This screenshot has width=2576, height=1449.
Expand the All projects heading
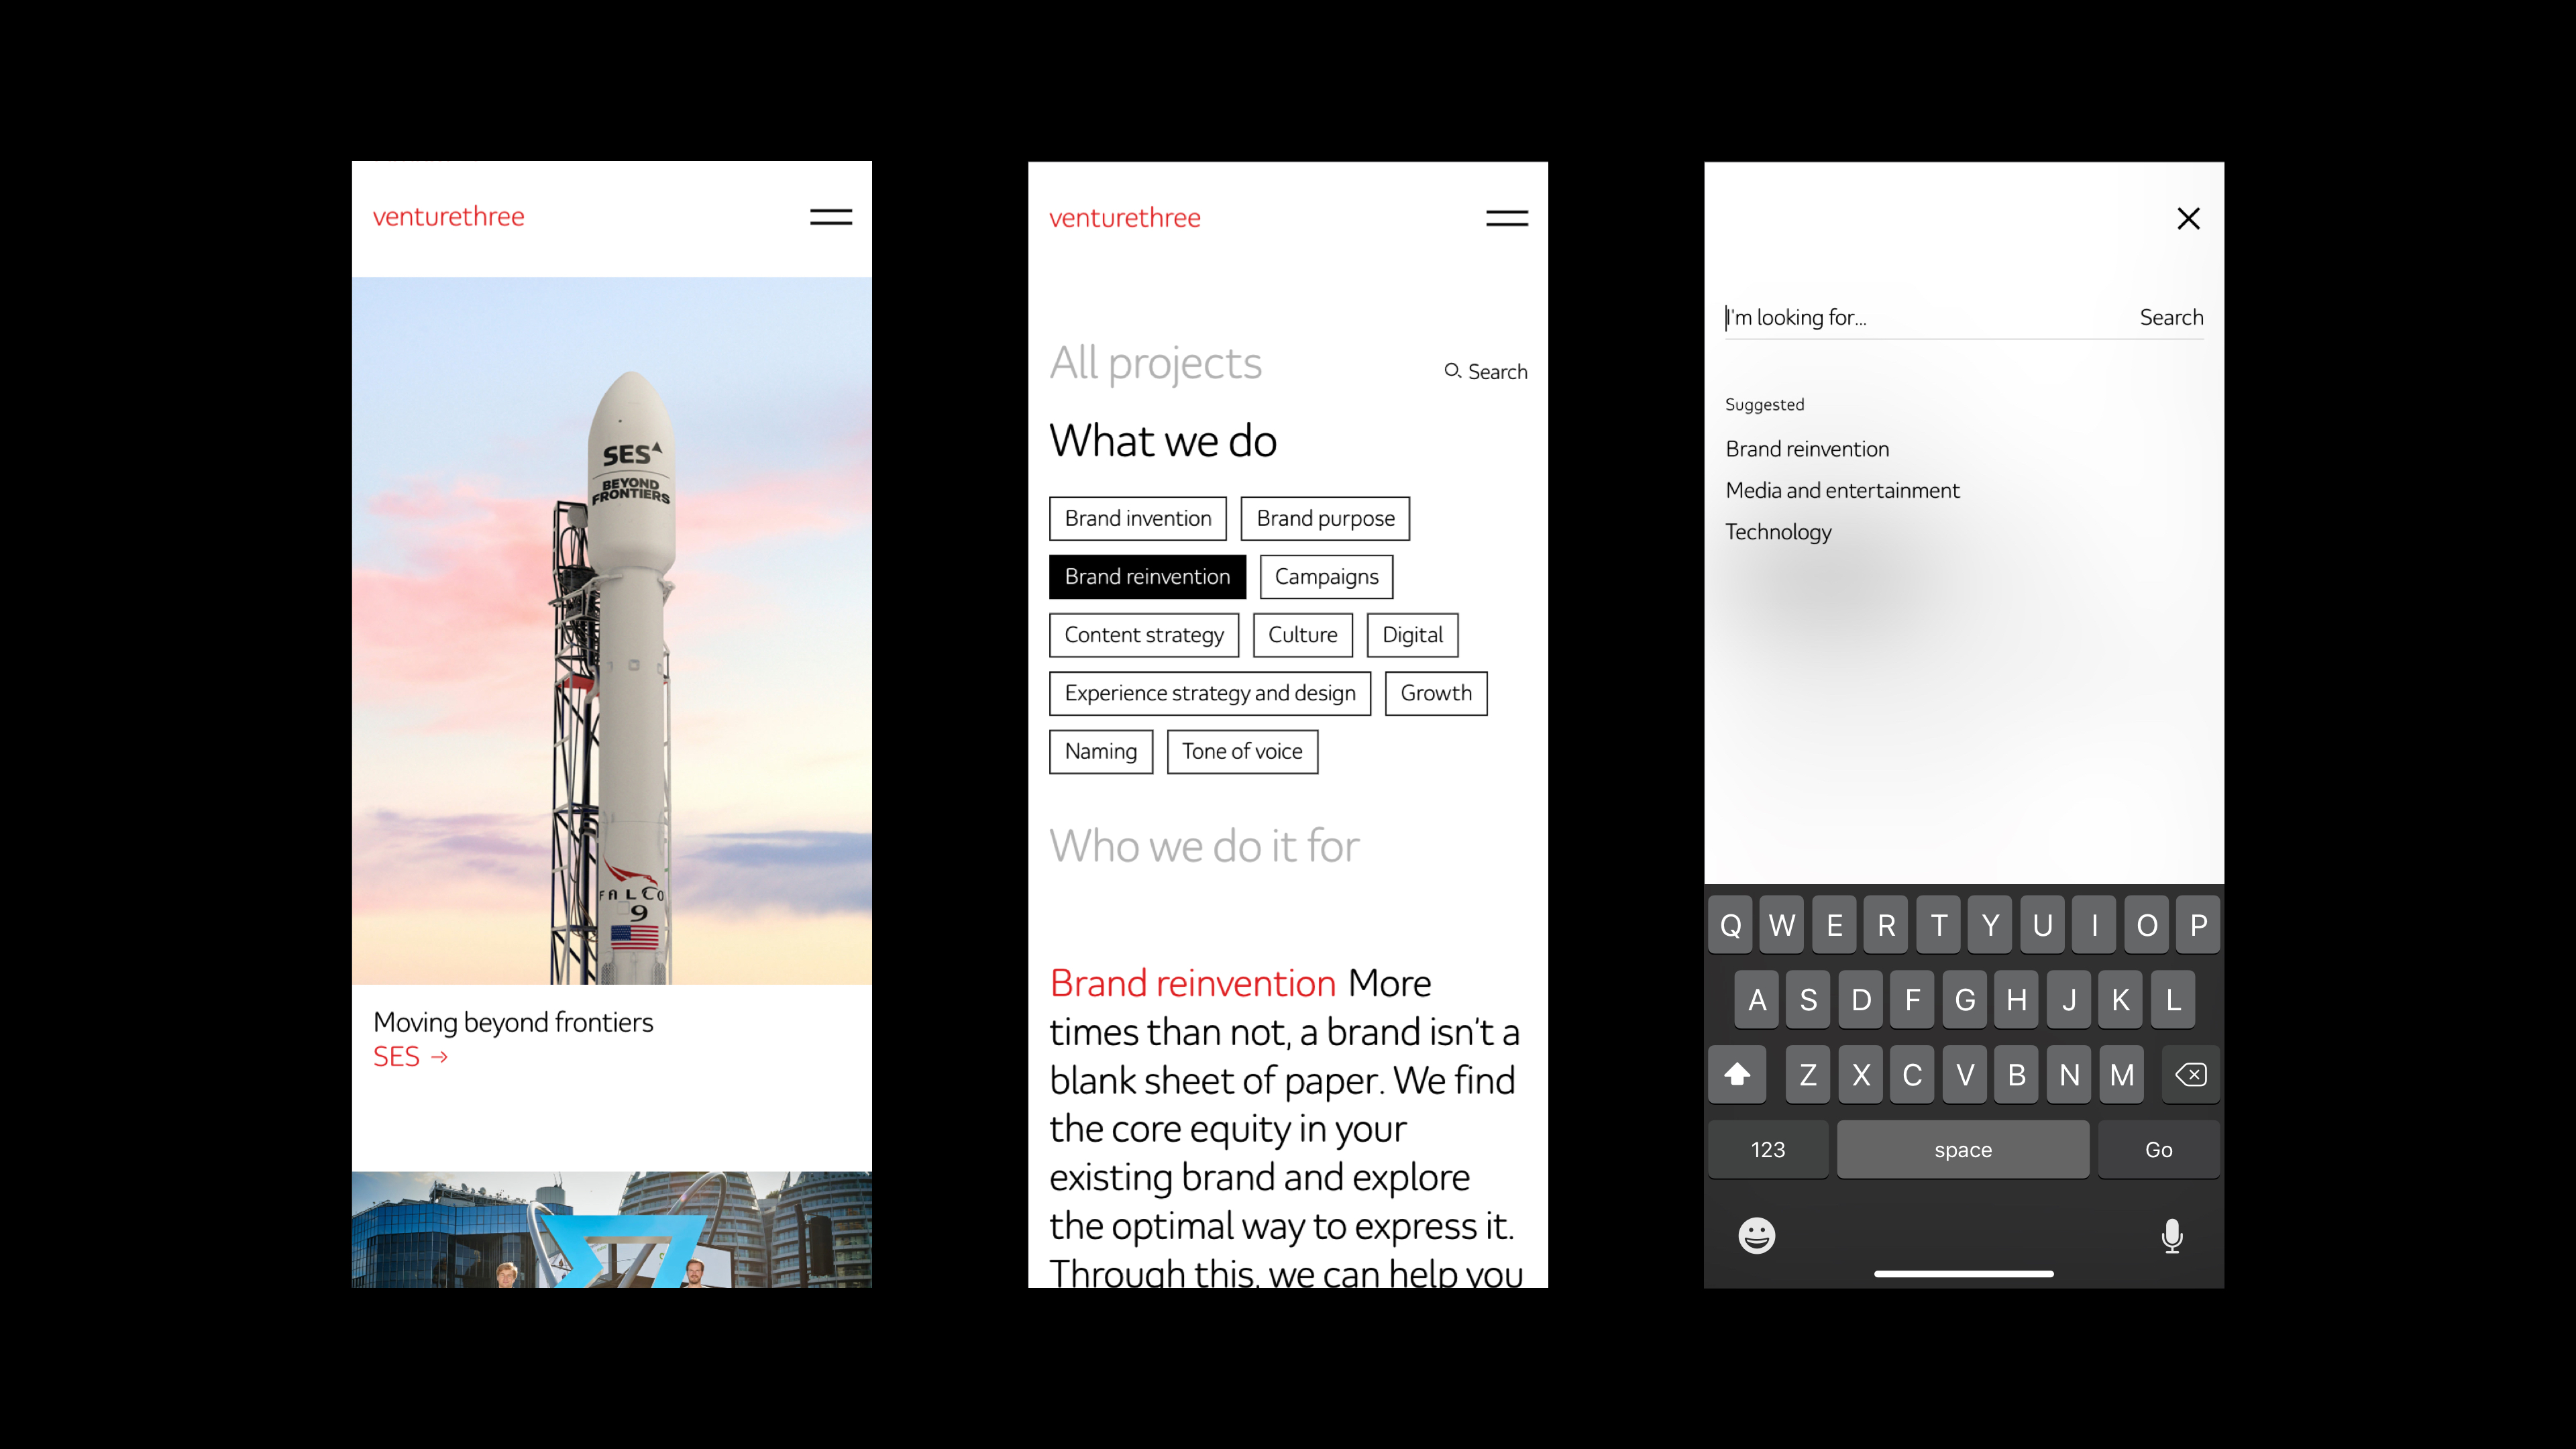tap(1155, 363)
